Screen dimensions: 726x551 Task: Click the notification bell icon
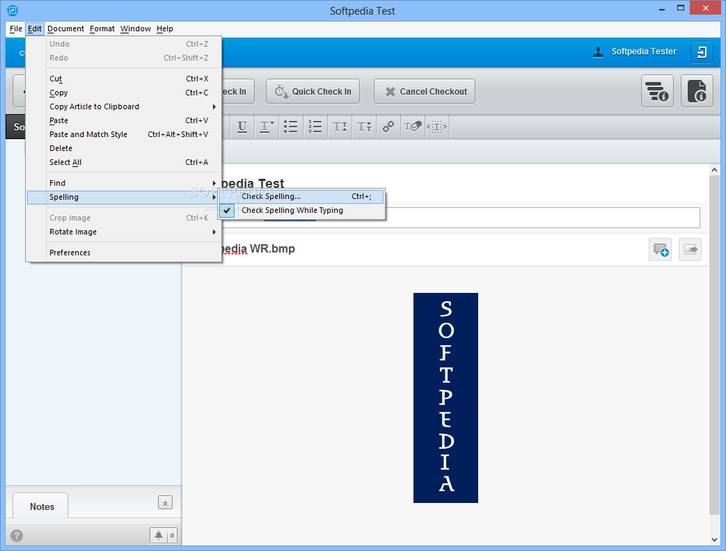point(158,535)
